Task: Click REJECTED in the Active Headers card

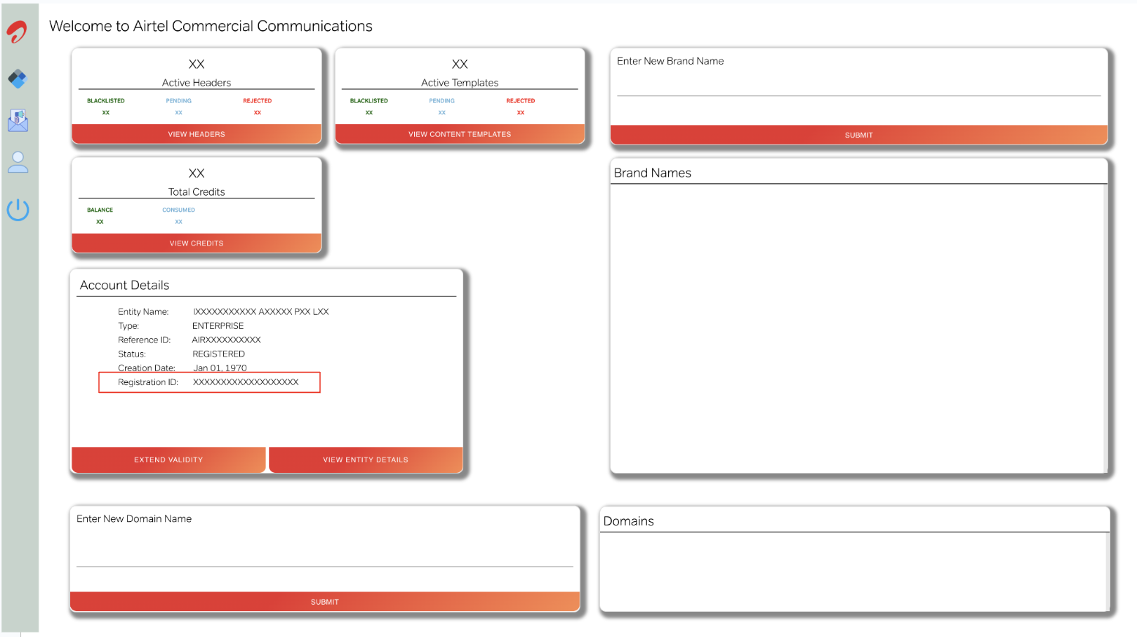Action: pyautogui.click(x=258, y=101)
